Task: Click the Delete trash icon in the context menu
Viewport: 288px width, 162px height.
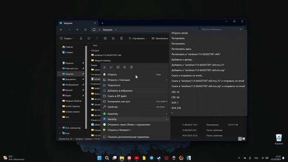Action: pos(131,67)
